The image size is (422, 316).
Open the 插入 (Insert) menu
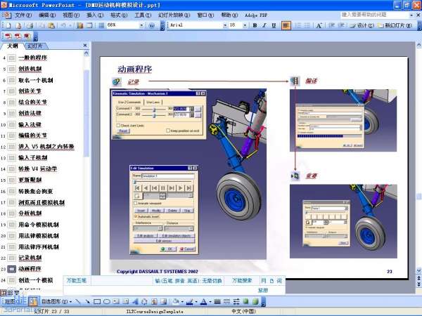92,14
